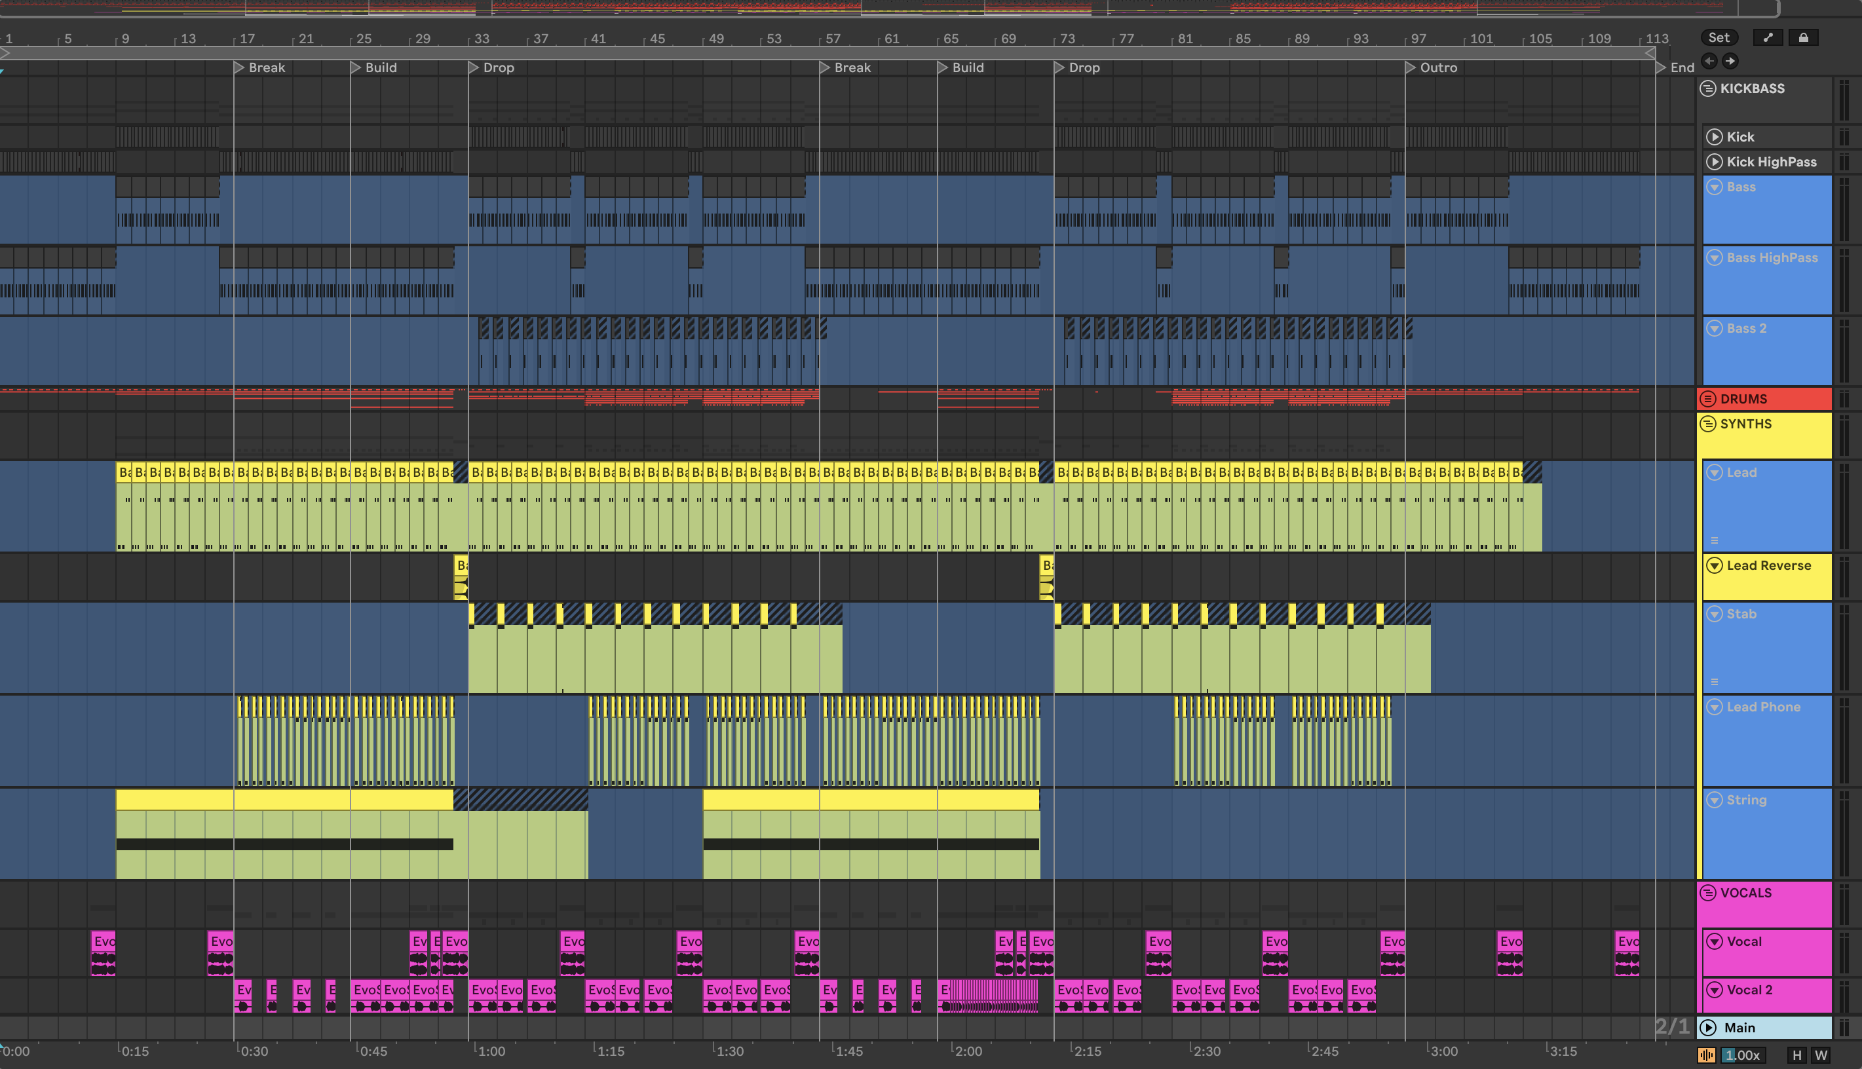1862x1069 pixels.
Task: Fold the DRUMS group track
Action: pos(1708,399)
